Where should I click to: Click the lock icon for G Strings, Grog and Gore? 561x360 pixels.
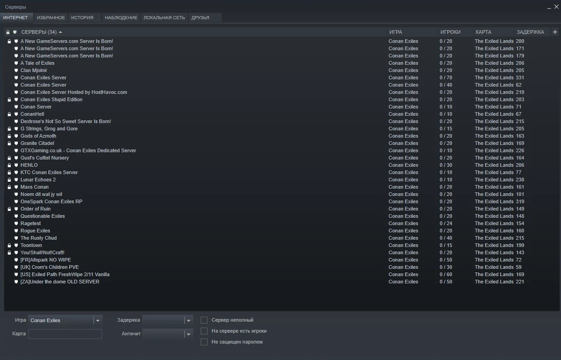click(9, 129)
